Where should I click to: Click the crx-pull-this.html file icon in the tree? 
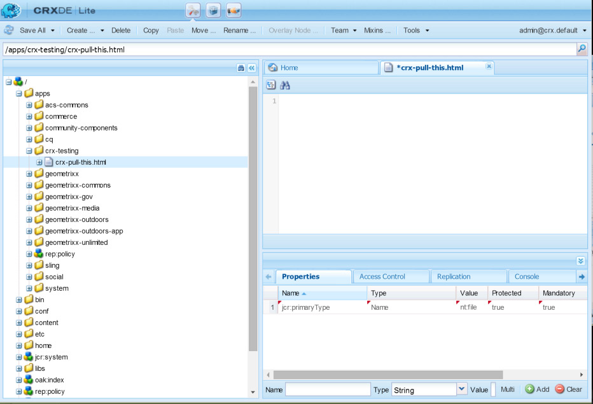[x=49, y=162]
